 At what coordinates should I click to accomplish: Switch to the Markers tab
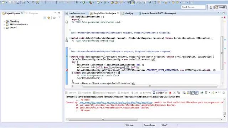point(71,93)
